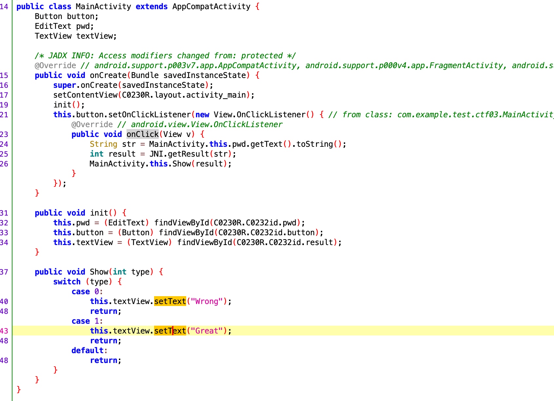Viewport: 554px width, 401px height.
Task: Click line number 43 in the gutter
Action: 4,331
